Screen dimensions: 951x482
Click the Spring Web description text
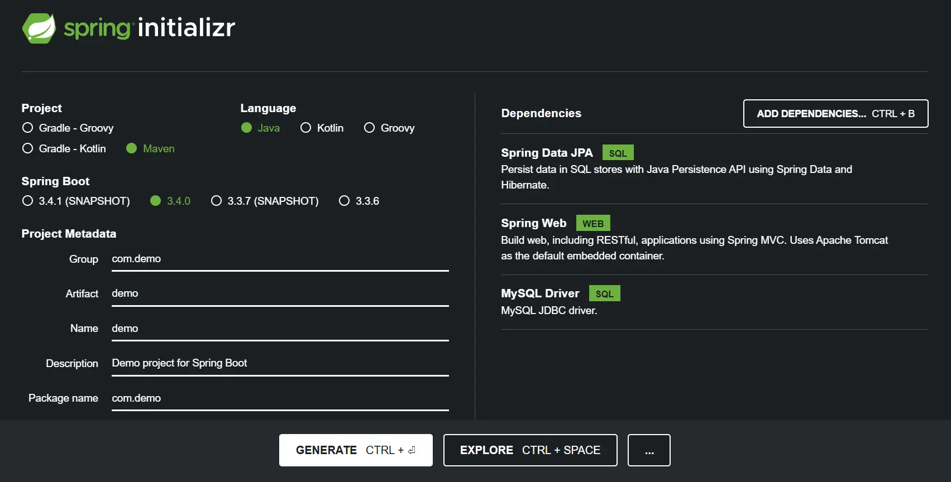coord(694,248)
